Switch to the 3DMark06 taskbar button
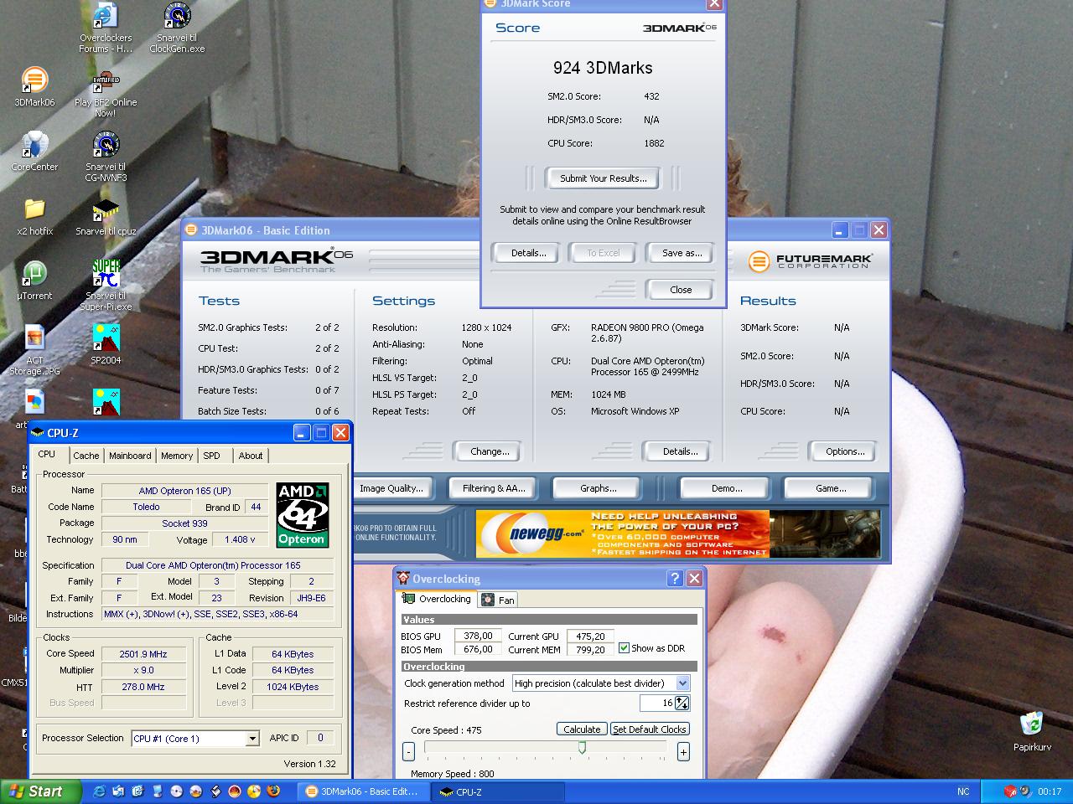 364,791
